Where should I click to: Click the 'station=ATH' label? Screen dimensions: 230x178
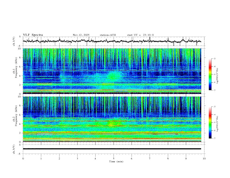[108, 35]
